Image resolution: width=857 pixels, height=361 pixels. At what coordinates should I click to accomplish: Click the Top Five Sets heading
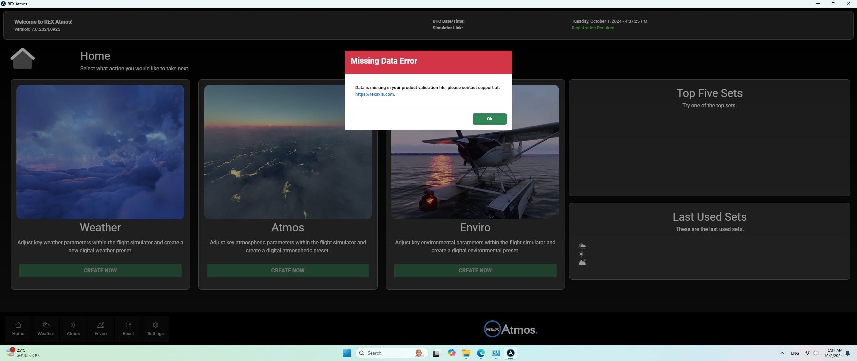tap(709, 93)
